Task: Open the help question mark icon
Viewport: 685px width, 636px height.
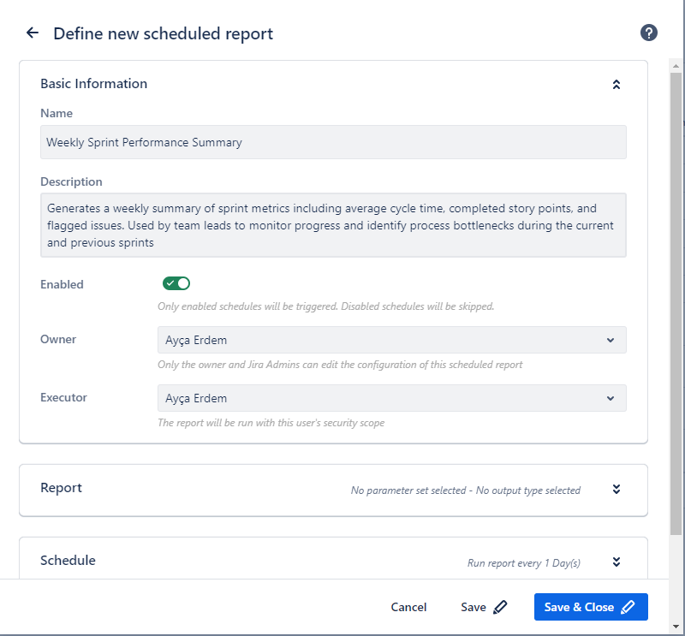Action: pyautogui.click(x=649, y=33)
